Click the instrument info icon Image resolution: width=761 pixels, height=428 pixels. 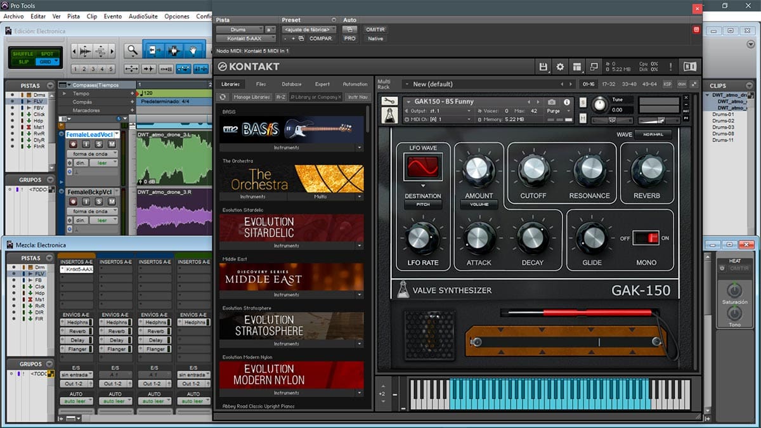point(566,102)
